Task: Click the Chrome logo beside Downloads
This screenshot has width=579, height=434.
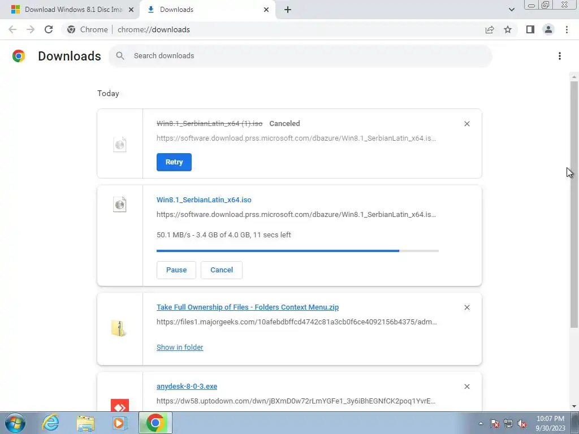Action: 19,56
